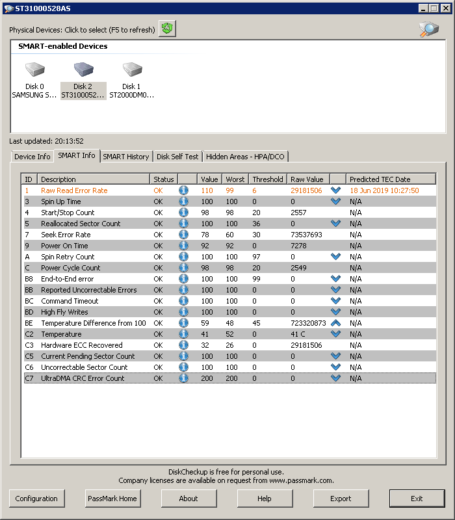
Task: Maximize the ST31000528AS window
Action: pyautogui.click(x=434, y=8)
